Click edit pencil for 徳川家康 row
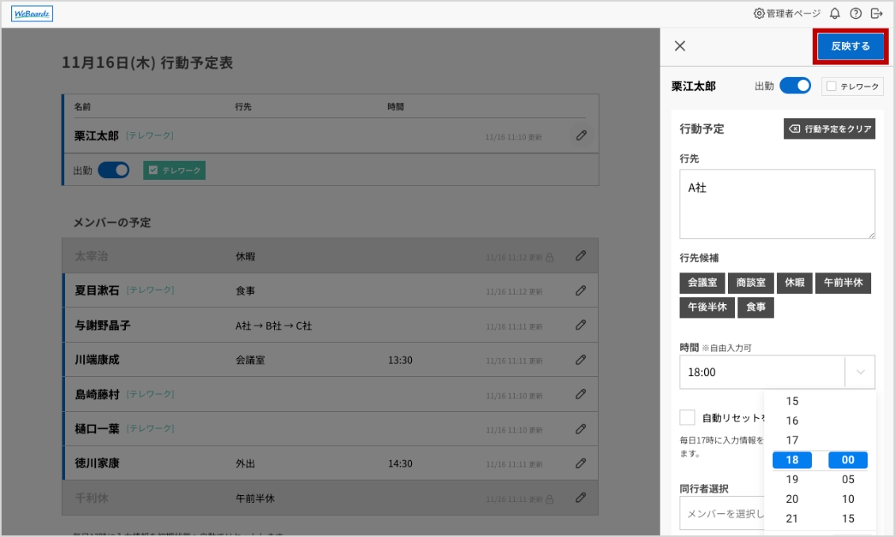This screenshot has height=537, width=895. tap(581, 463)
